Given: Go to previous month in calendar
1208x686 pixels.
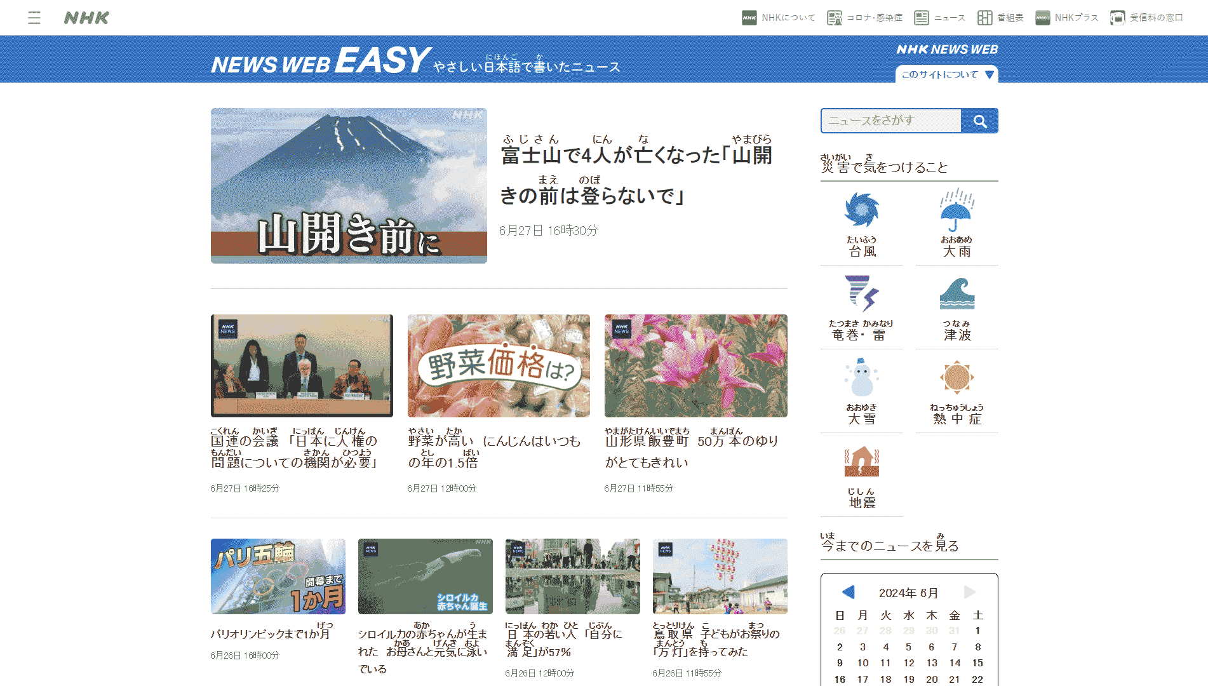Looking at the screenshot, I should point(848,592).
